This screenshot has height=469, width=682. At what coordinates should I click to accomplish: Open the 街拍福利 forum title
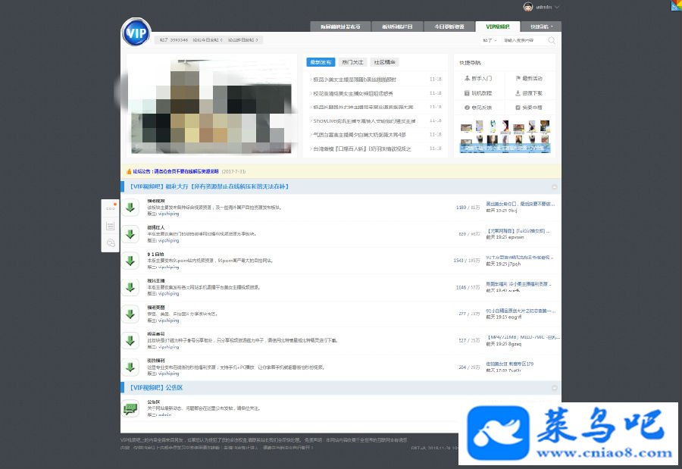click(x=155, y=361)
